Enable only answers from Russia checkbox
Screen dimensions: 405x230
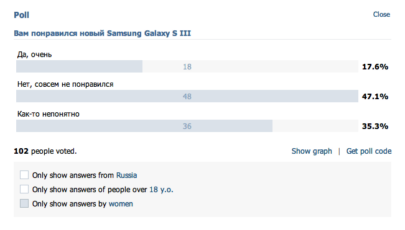24,175
